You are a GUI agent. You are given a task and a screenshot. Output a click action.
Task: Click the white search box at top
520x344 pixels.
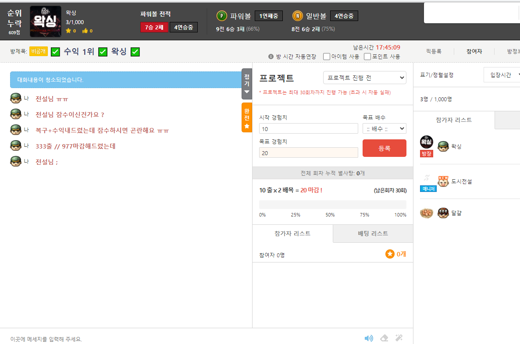point(472,13)
